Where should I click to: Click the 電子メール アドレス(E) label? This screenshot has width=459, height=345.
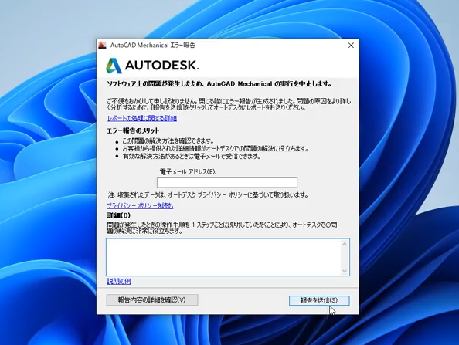tap(188, 171)
